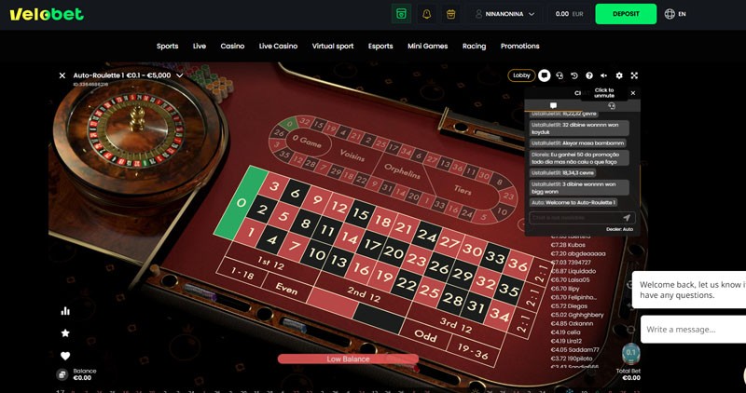Click the heart like icon
Viewport: 746px width, 393px height.
click(65, 356)
